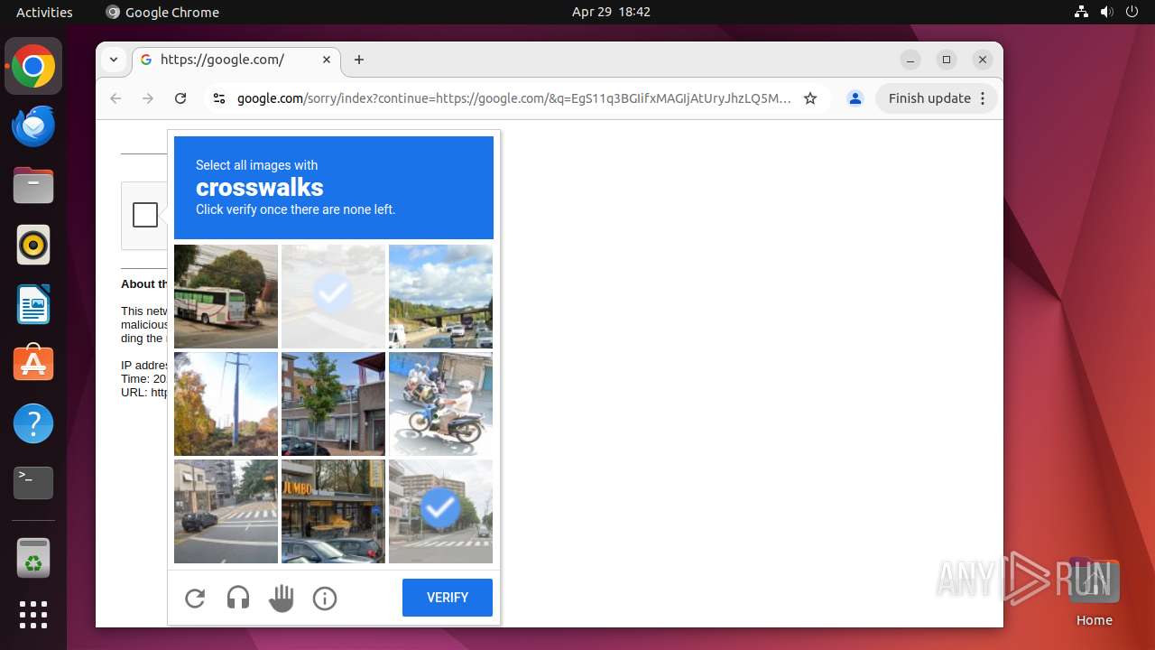Select the highway traffic image tile
The height and width of the screenshot is (650, 1155).
pyautogui.click(x=440, y=296)
